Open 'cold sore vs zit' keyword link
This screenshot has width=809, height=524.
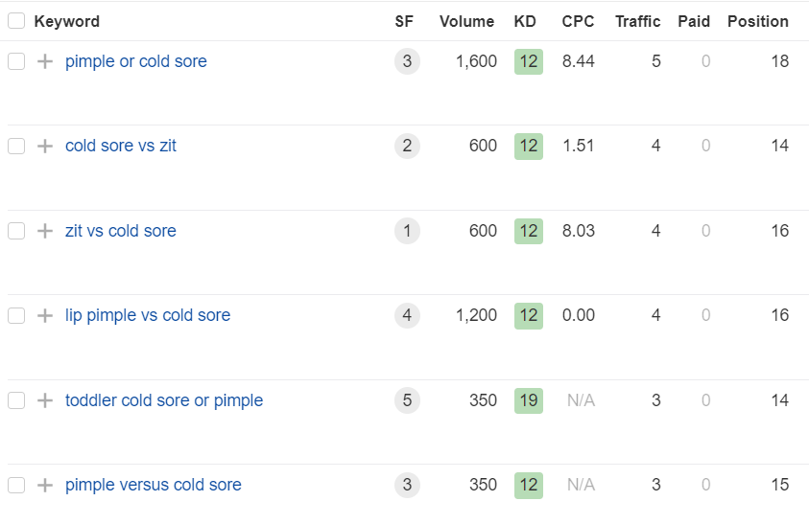(121, 147)
